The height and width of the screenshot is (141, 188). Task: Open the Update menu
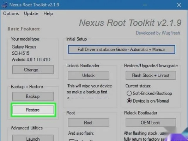[x=31, y=13]
